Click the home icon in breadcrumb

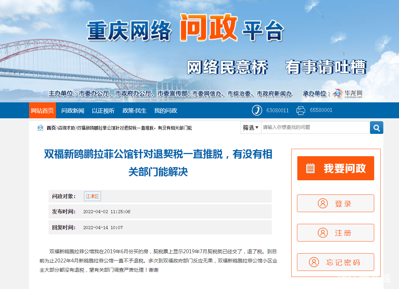pos(40,128)
